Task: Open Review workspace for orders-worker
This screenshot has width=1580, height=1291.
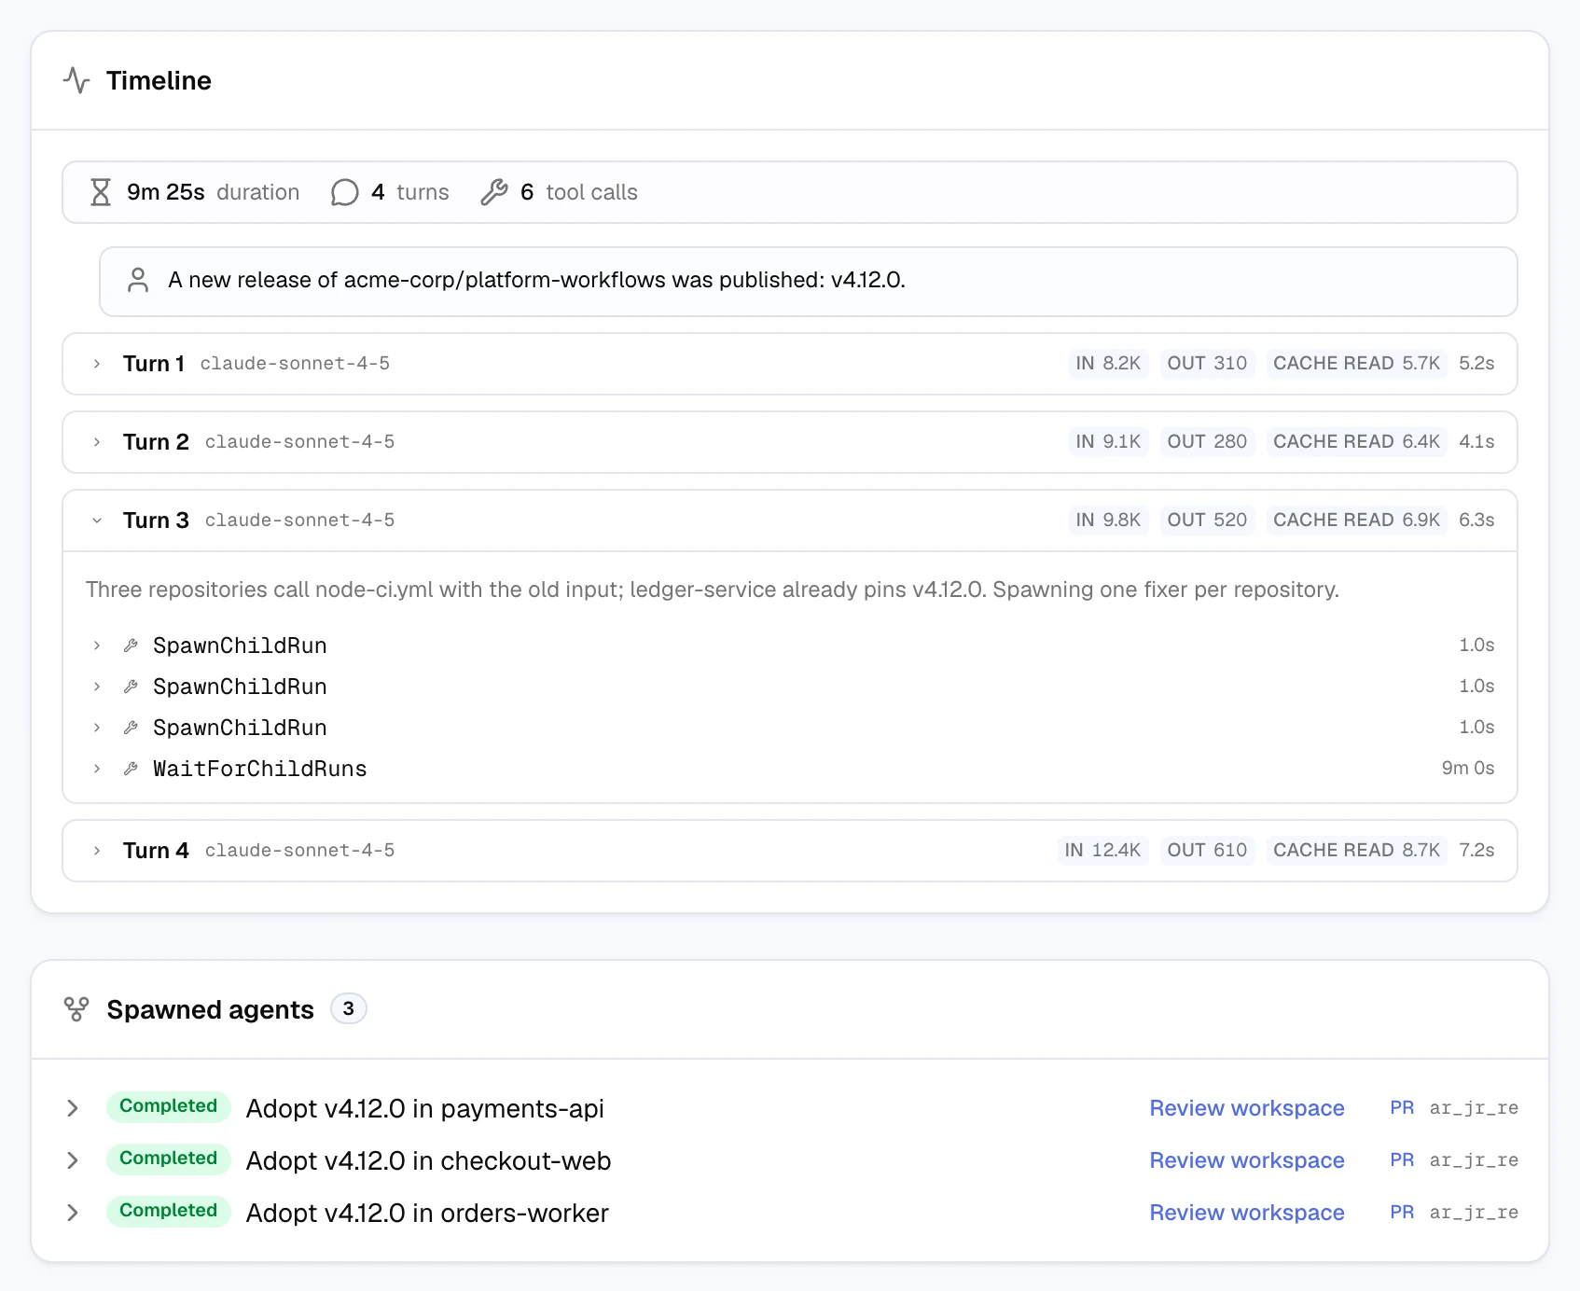Action: (x=1247, y=1213)
